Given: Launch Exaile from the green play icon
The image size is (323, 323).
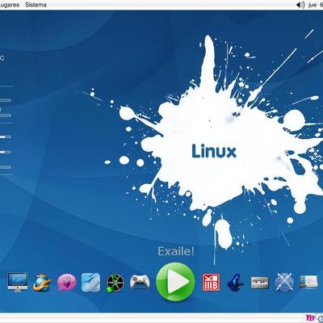Looking at the screenshot, I should tap(175, 282).
